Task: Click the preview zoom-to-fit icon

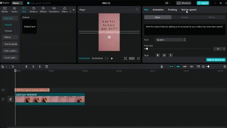Action: [x=125, y=58]
